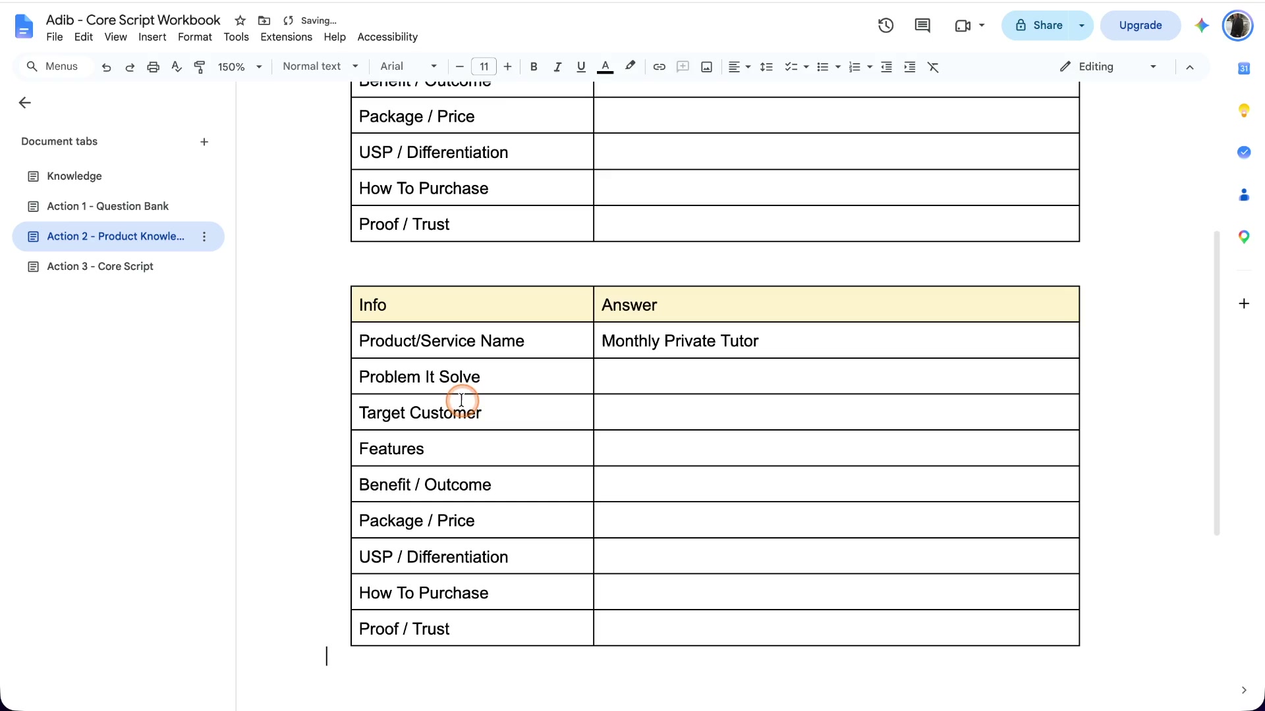Move document using the folder icon
The width and height of the screenshot is (1265, 711).
click(x=264, y=20)
